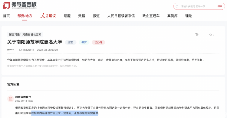
Task: Click the red 搜索 button
Action: pos(220,6)
